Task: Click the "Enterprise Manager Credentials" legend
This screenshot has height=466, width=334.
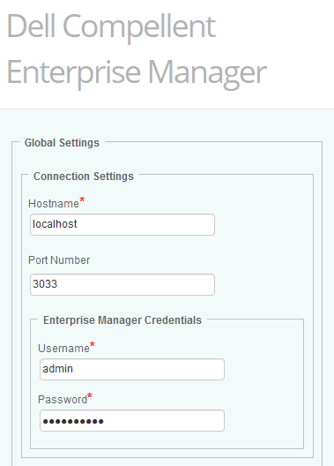Action: tap(122, 320)
